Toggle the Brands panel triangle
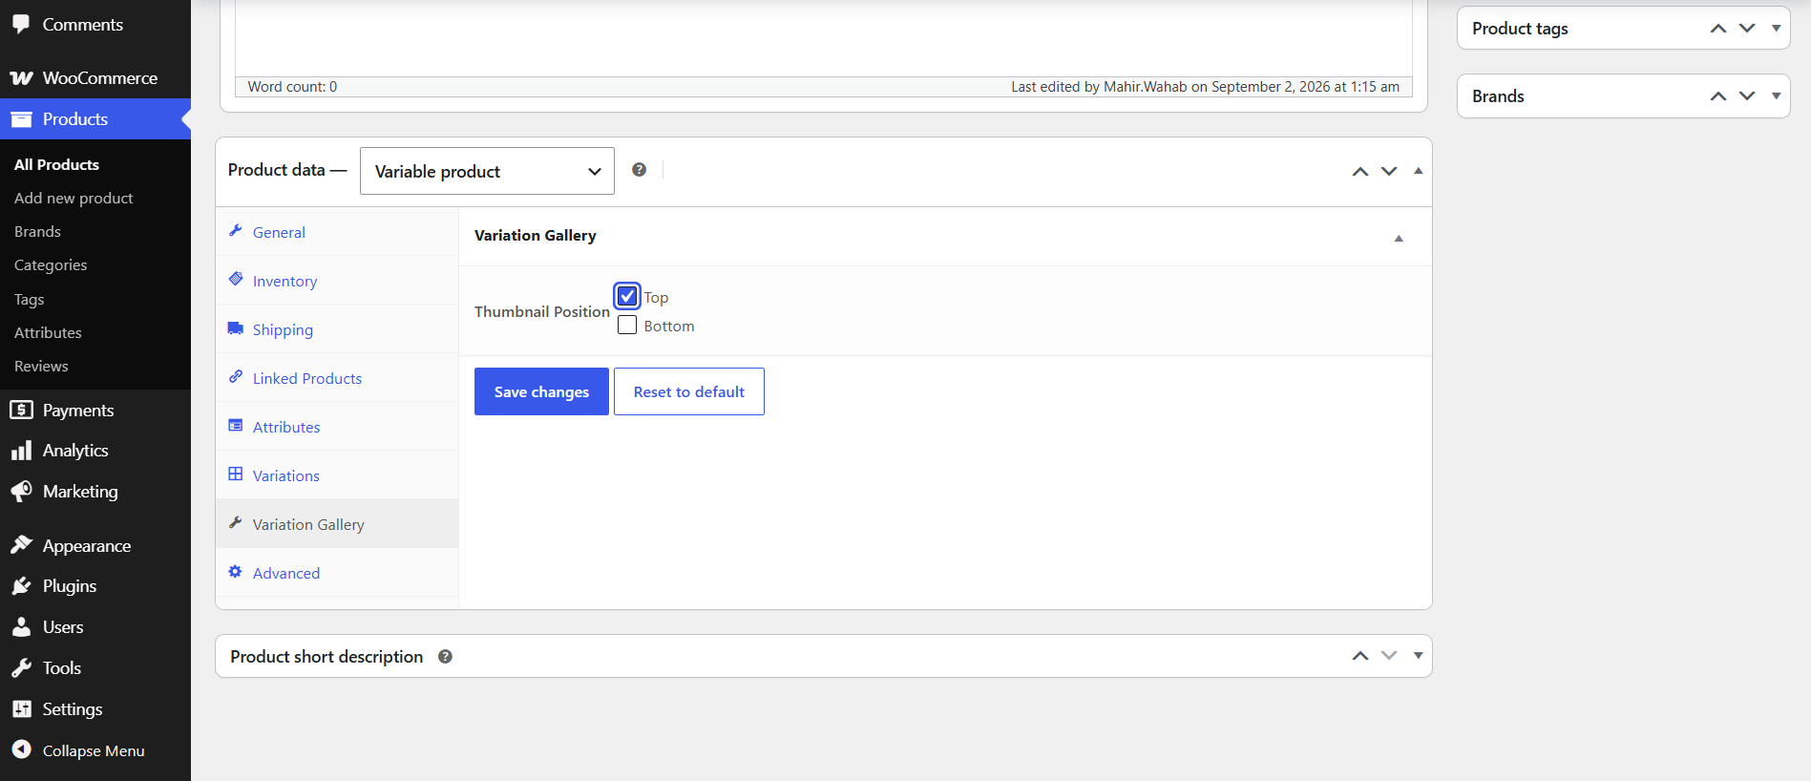1811x781 pixels. coord(1776,96)
